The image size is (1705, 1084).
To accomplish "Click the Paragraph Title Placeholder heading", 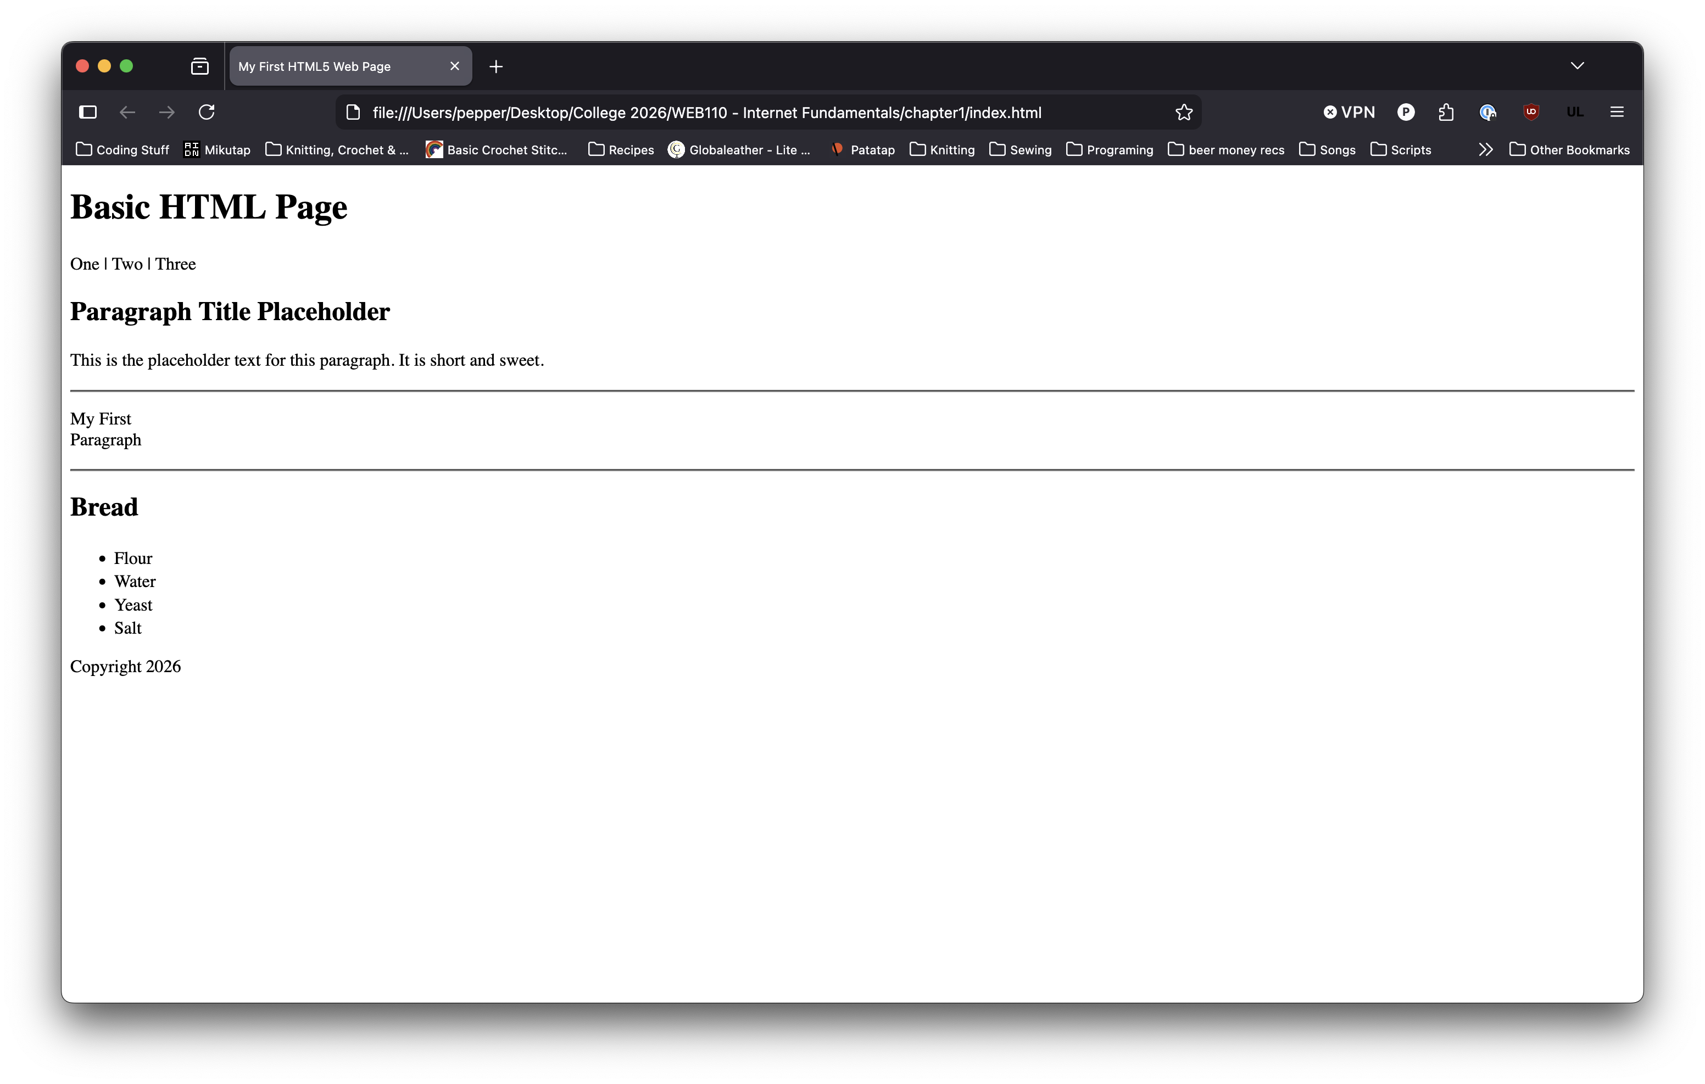I will tap(230, 311).
